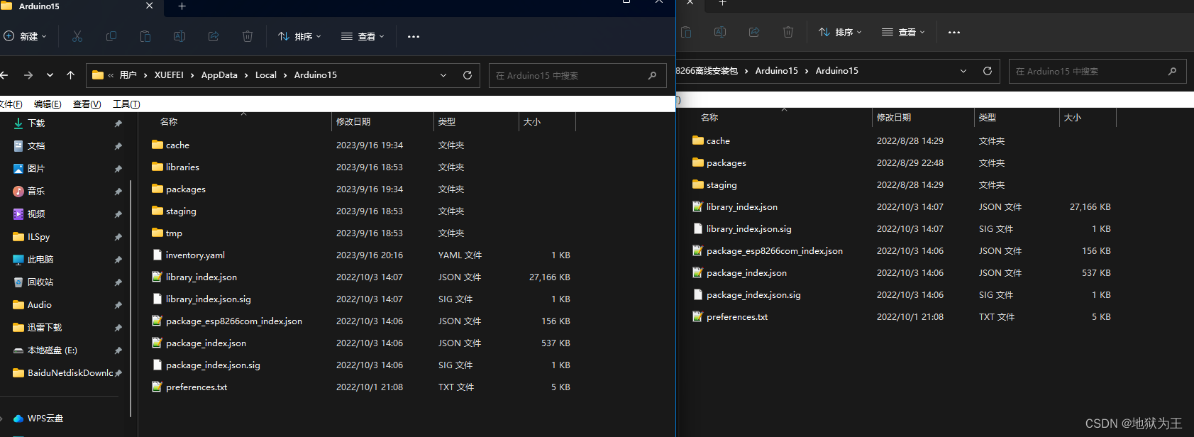Click the Delete trash icon in left window
The image size is (1194, 437).
248,36
